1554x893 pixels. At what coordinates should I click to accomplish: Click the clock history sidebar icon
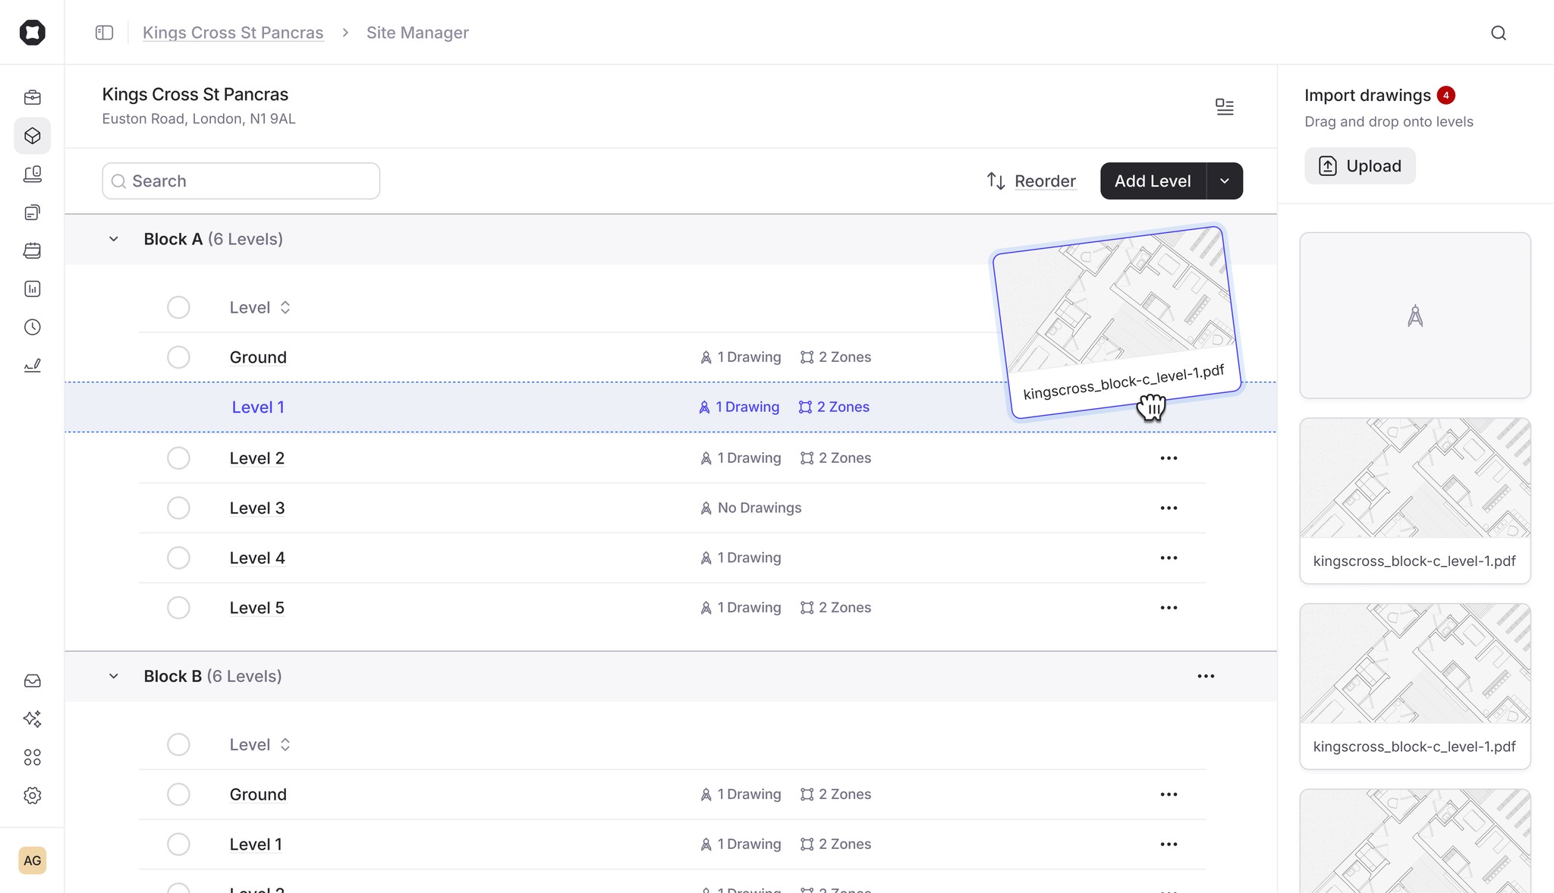[32, 327]
